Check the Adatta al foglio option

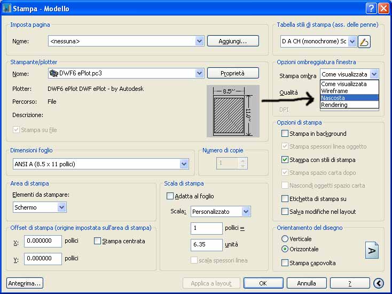pos(170,196)
